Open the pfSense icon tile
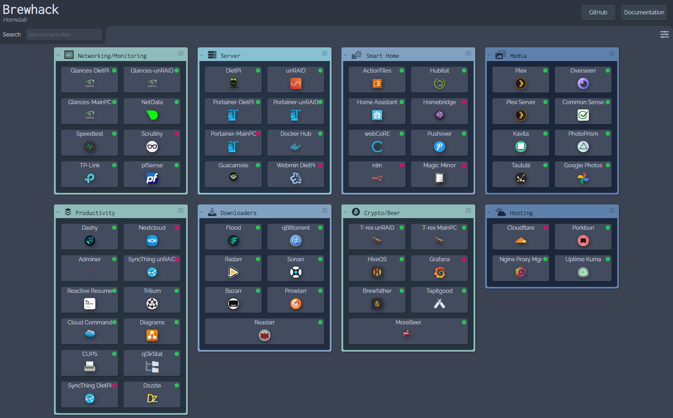This screenshot has height=418, width=673. (x=152, y=178)
